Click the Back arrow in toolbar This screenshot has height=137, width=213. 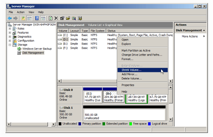coord(9,18)
